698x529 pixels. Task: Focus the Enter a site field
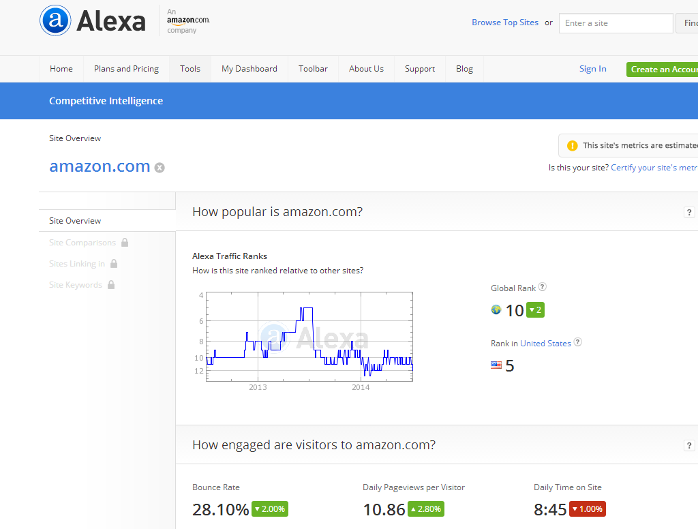(x=616, y=23)
